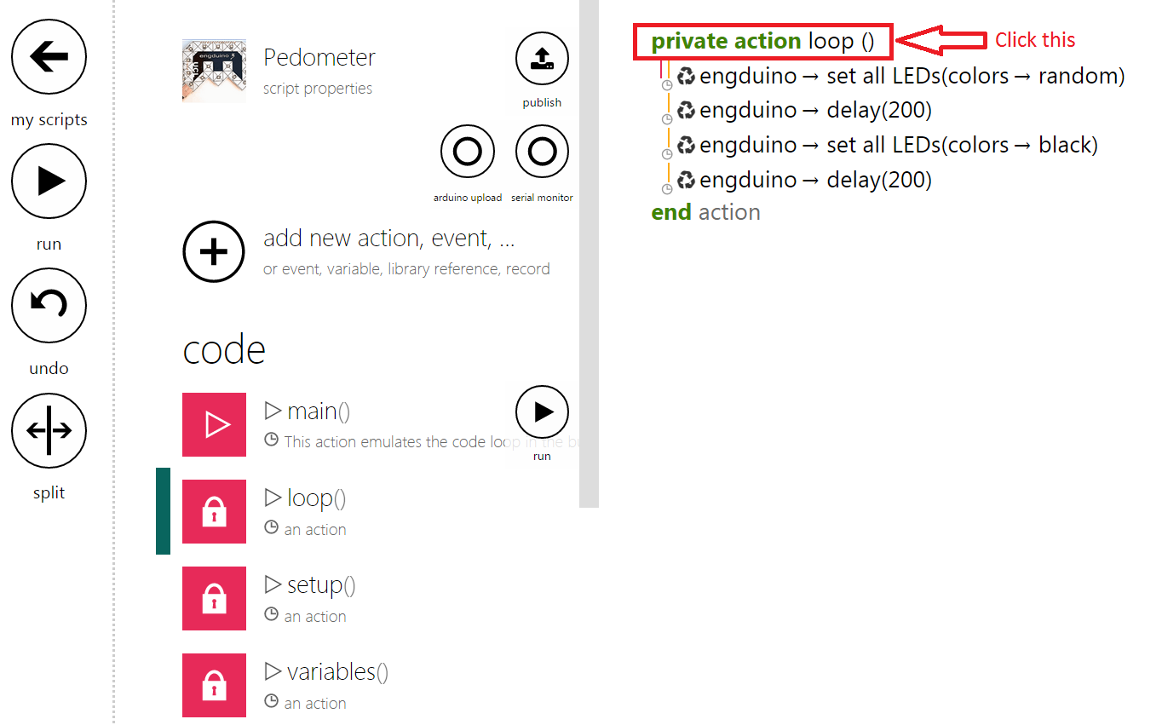Select the setup() action
1162x725 pixels.
(380, 598)
